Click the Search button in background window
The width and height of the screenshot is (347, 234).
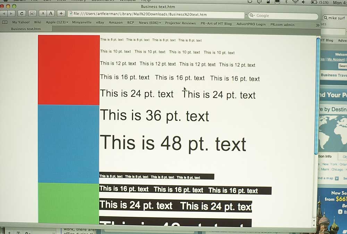click(x=343, y=66)
